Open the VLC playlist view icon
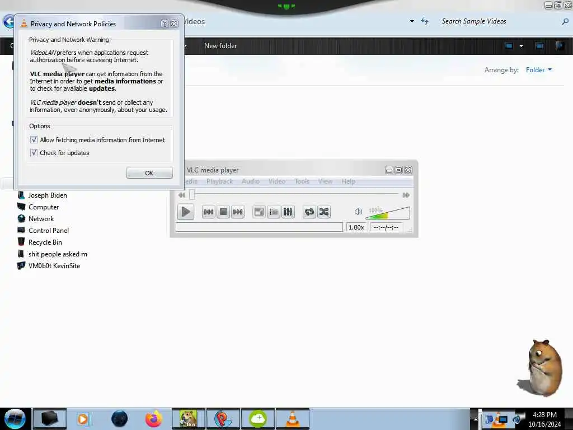This screenshot has height=430, width=573. 273,212
